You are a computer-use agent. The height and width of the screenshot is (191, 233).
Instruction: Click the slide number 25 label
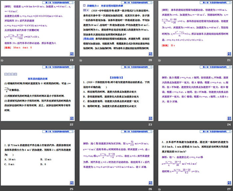72,189
